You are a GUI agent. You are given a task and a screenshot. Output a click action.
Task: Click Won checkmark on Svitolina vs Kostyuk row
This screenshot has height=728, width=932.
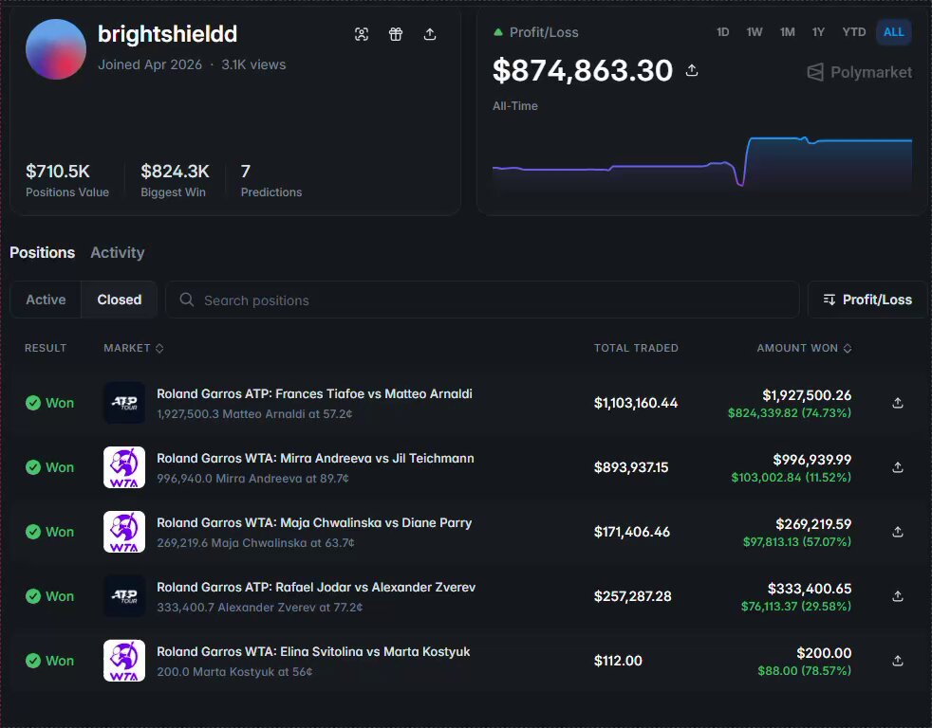click(x=33, y=661)
